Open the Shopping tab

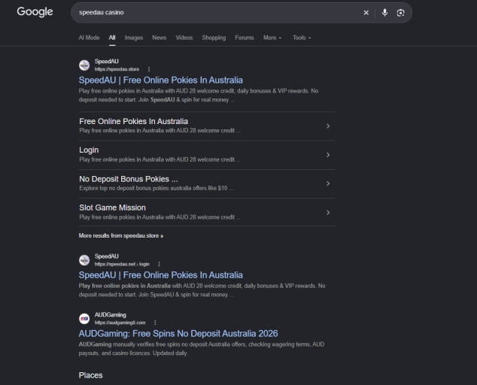(214, 38)
